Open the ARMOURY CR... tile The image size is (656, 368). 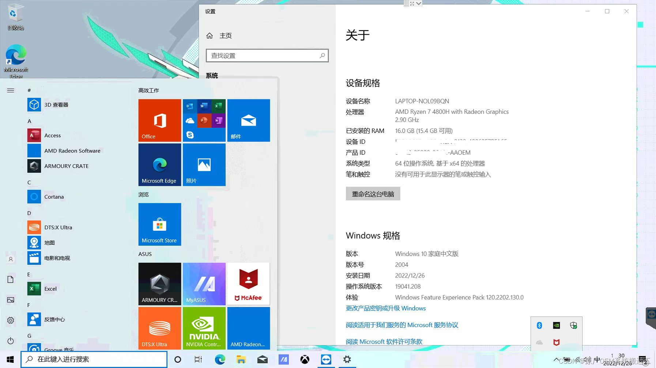point(160,284)
